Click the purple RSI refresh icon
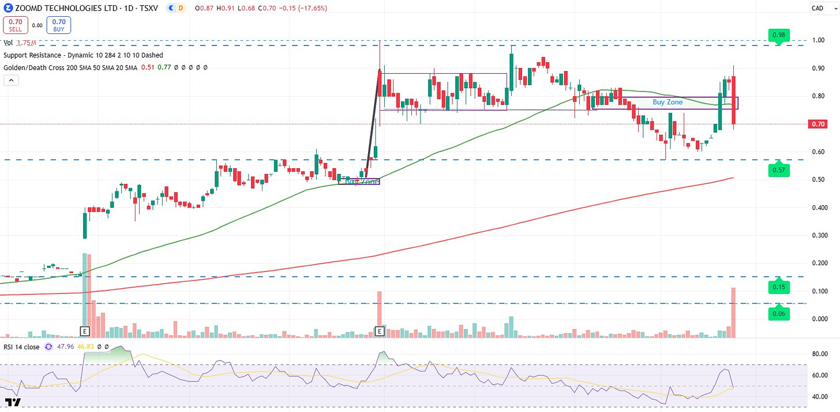The height and width of the screenshot is (412, 840). click(x=48, y=347)
